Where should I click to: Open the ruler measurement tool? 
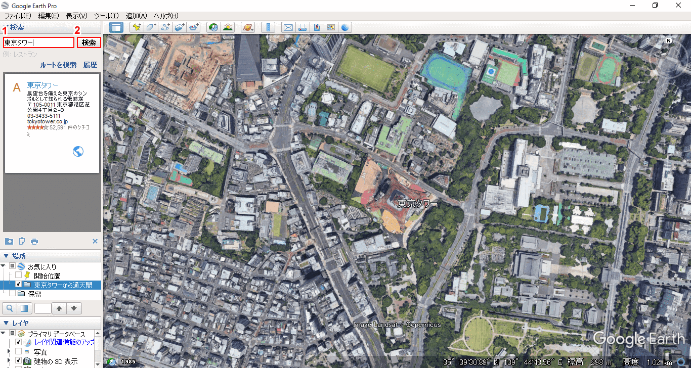(x=268, y=27)
